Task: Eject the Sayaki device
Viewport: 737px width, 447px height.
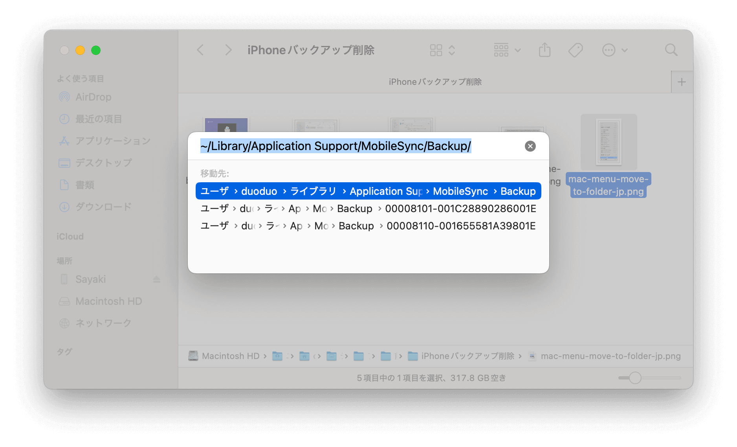Action: [x=156, y=279]
